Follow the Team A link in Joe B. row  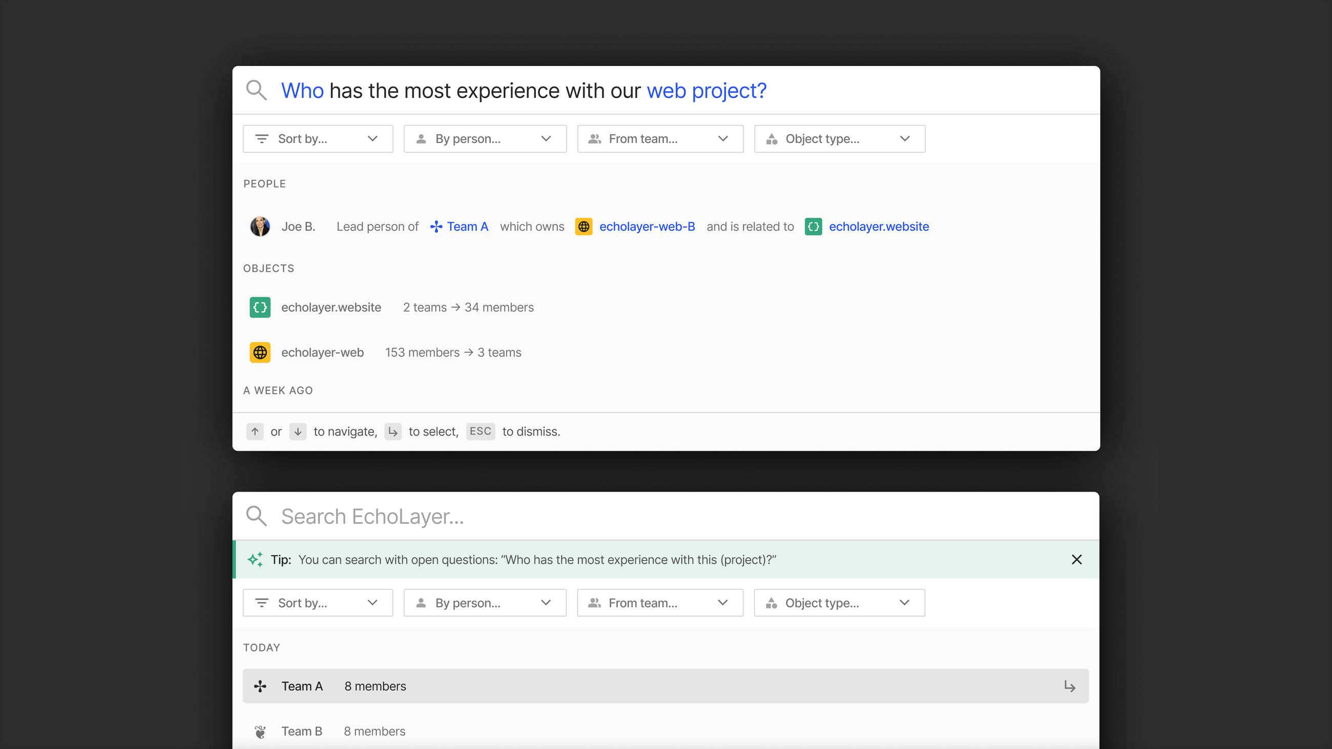pos(467,226)
